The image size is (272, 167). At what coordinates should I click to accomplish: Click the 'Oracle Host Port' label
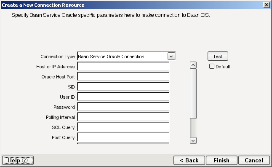(x=58, y=77)
